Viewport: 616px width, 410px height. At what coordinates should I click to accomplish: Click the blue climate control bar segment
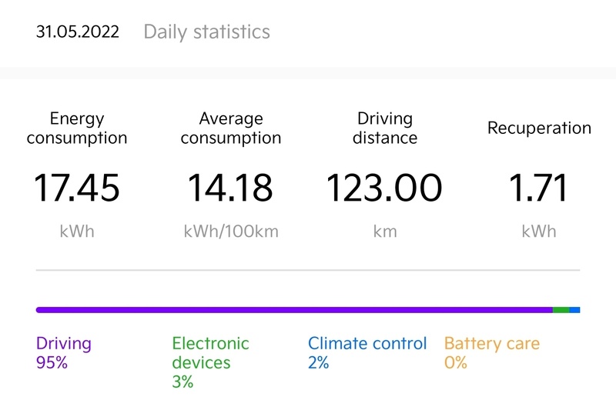574,310
